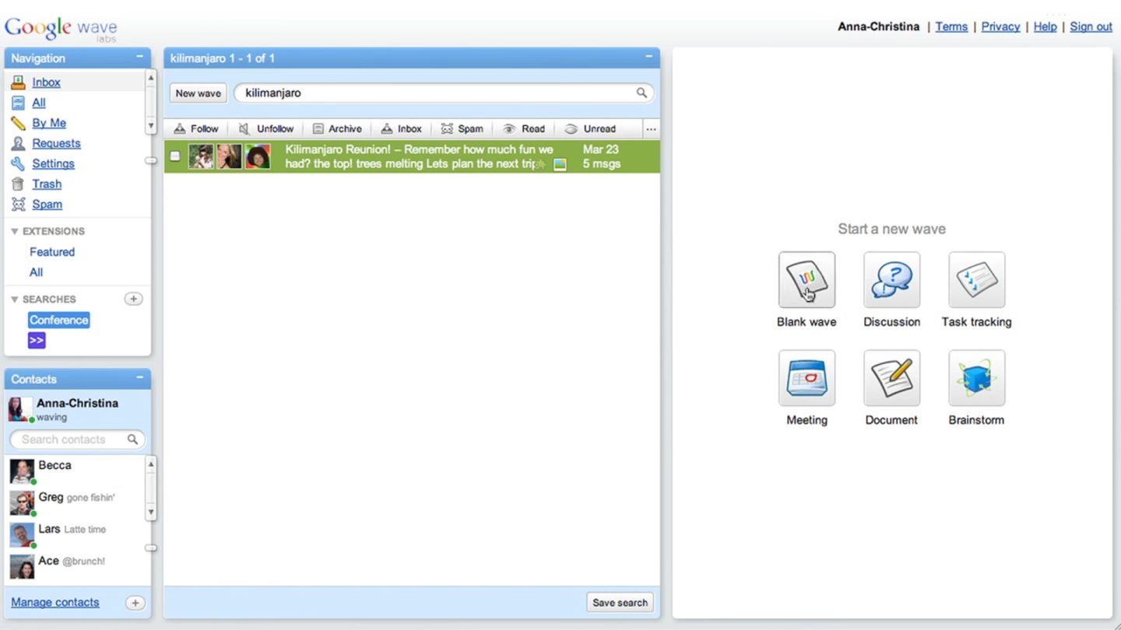The image size is (1121, 630).
Task: Collapse the EXTENSIONS section
Action: (x=15, y=232)
